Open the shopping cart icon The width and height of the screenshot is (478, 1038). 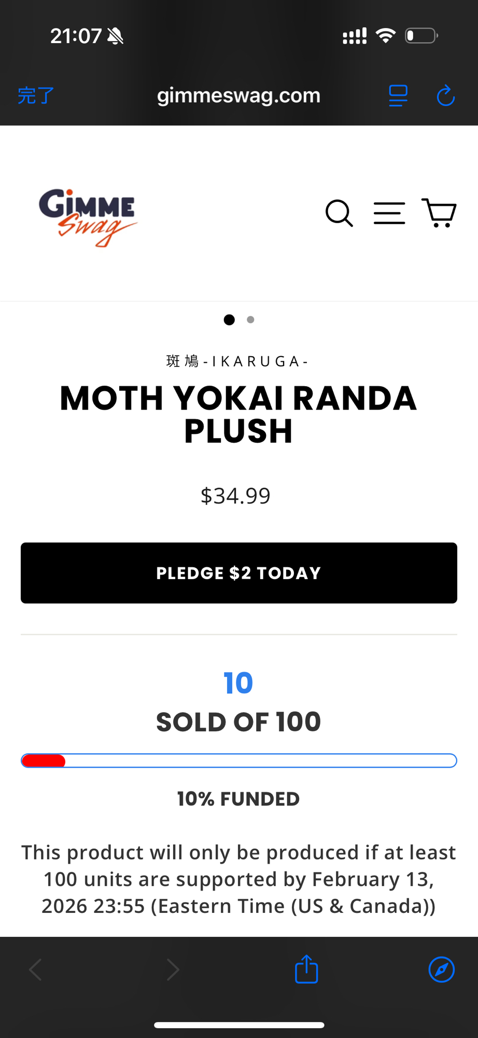[439, 213]
